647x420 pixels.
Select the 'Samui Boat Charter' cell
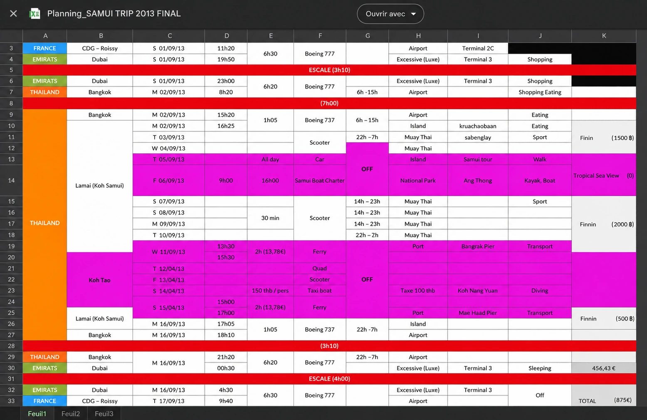point(320,180)
